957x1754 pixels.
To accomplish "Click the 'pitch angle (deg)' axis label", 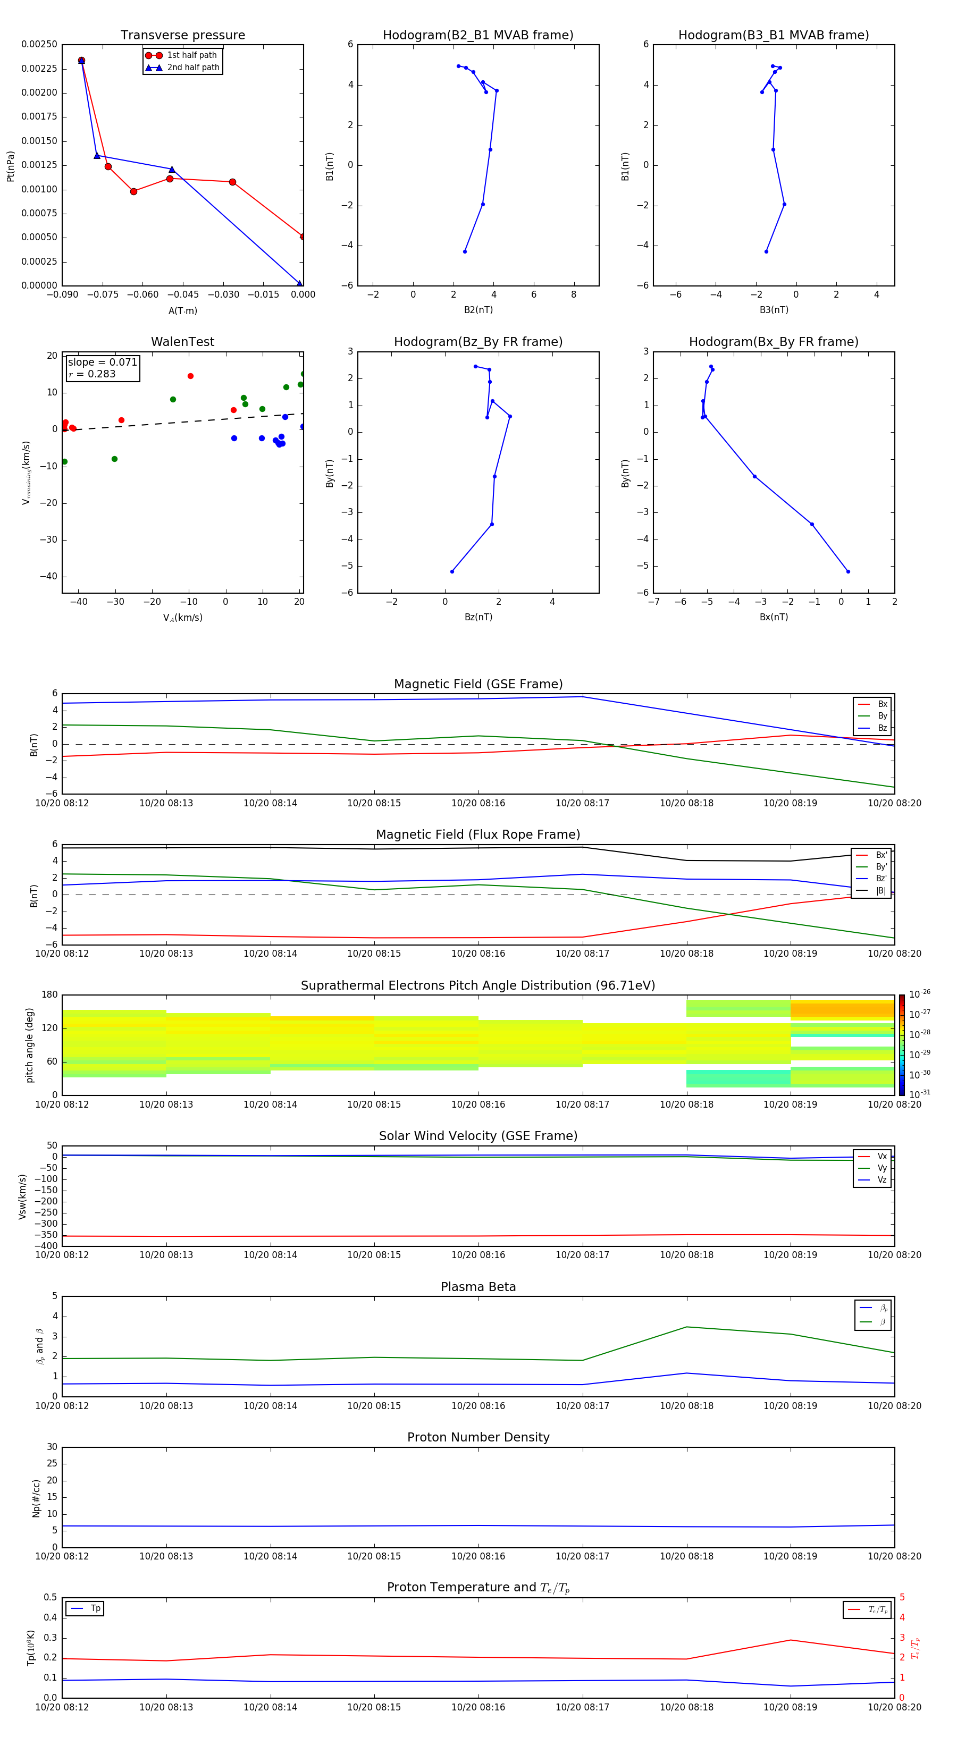I will click(29, 1045).
